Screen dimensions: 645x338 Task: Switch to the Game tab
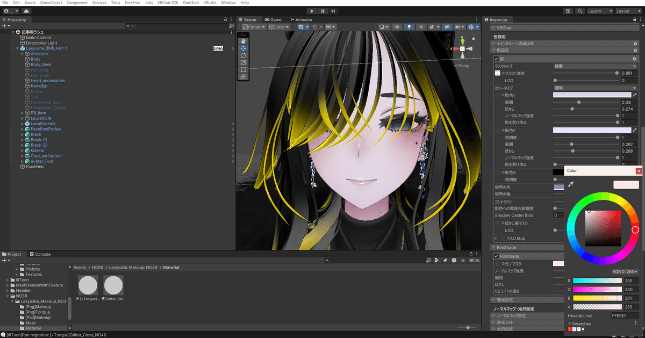pos(273,19)
